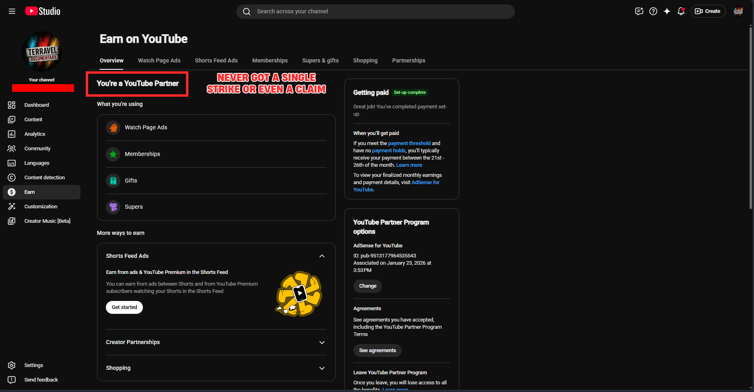The image size is (754, 392).
Task: Click the See agreements button
Action: point(377,351)
